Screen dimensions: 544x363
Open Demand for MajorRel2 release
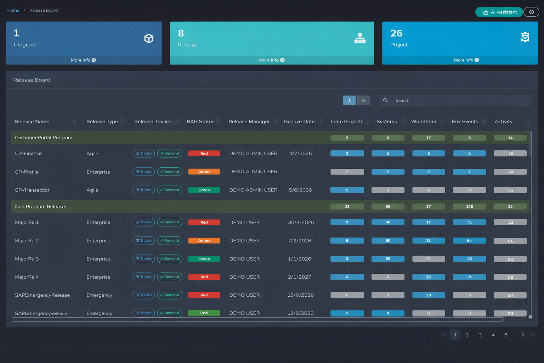(170, 241)
